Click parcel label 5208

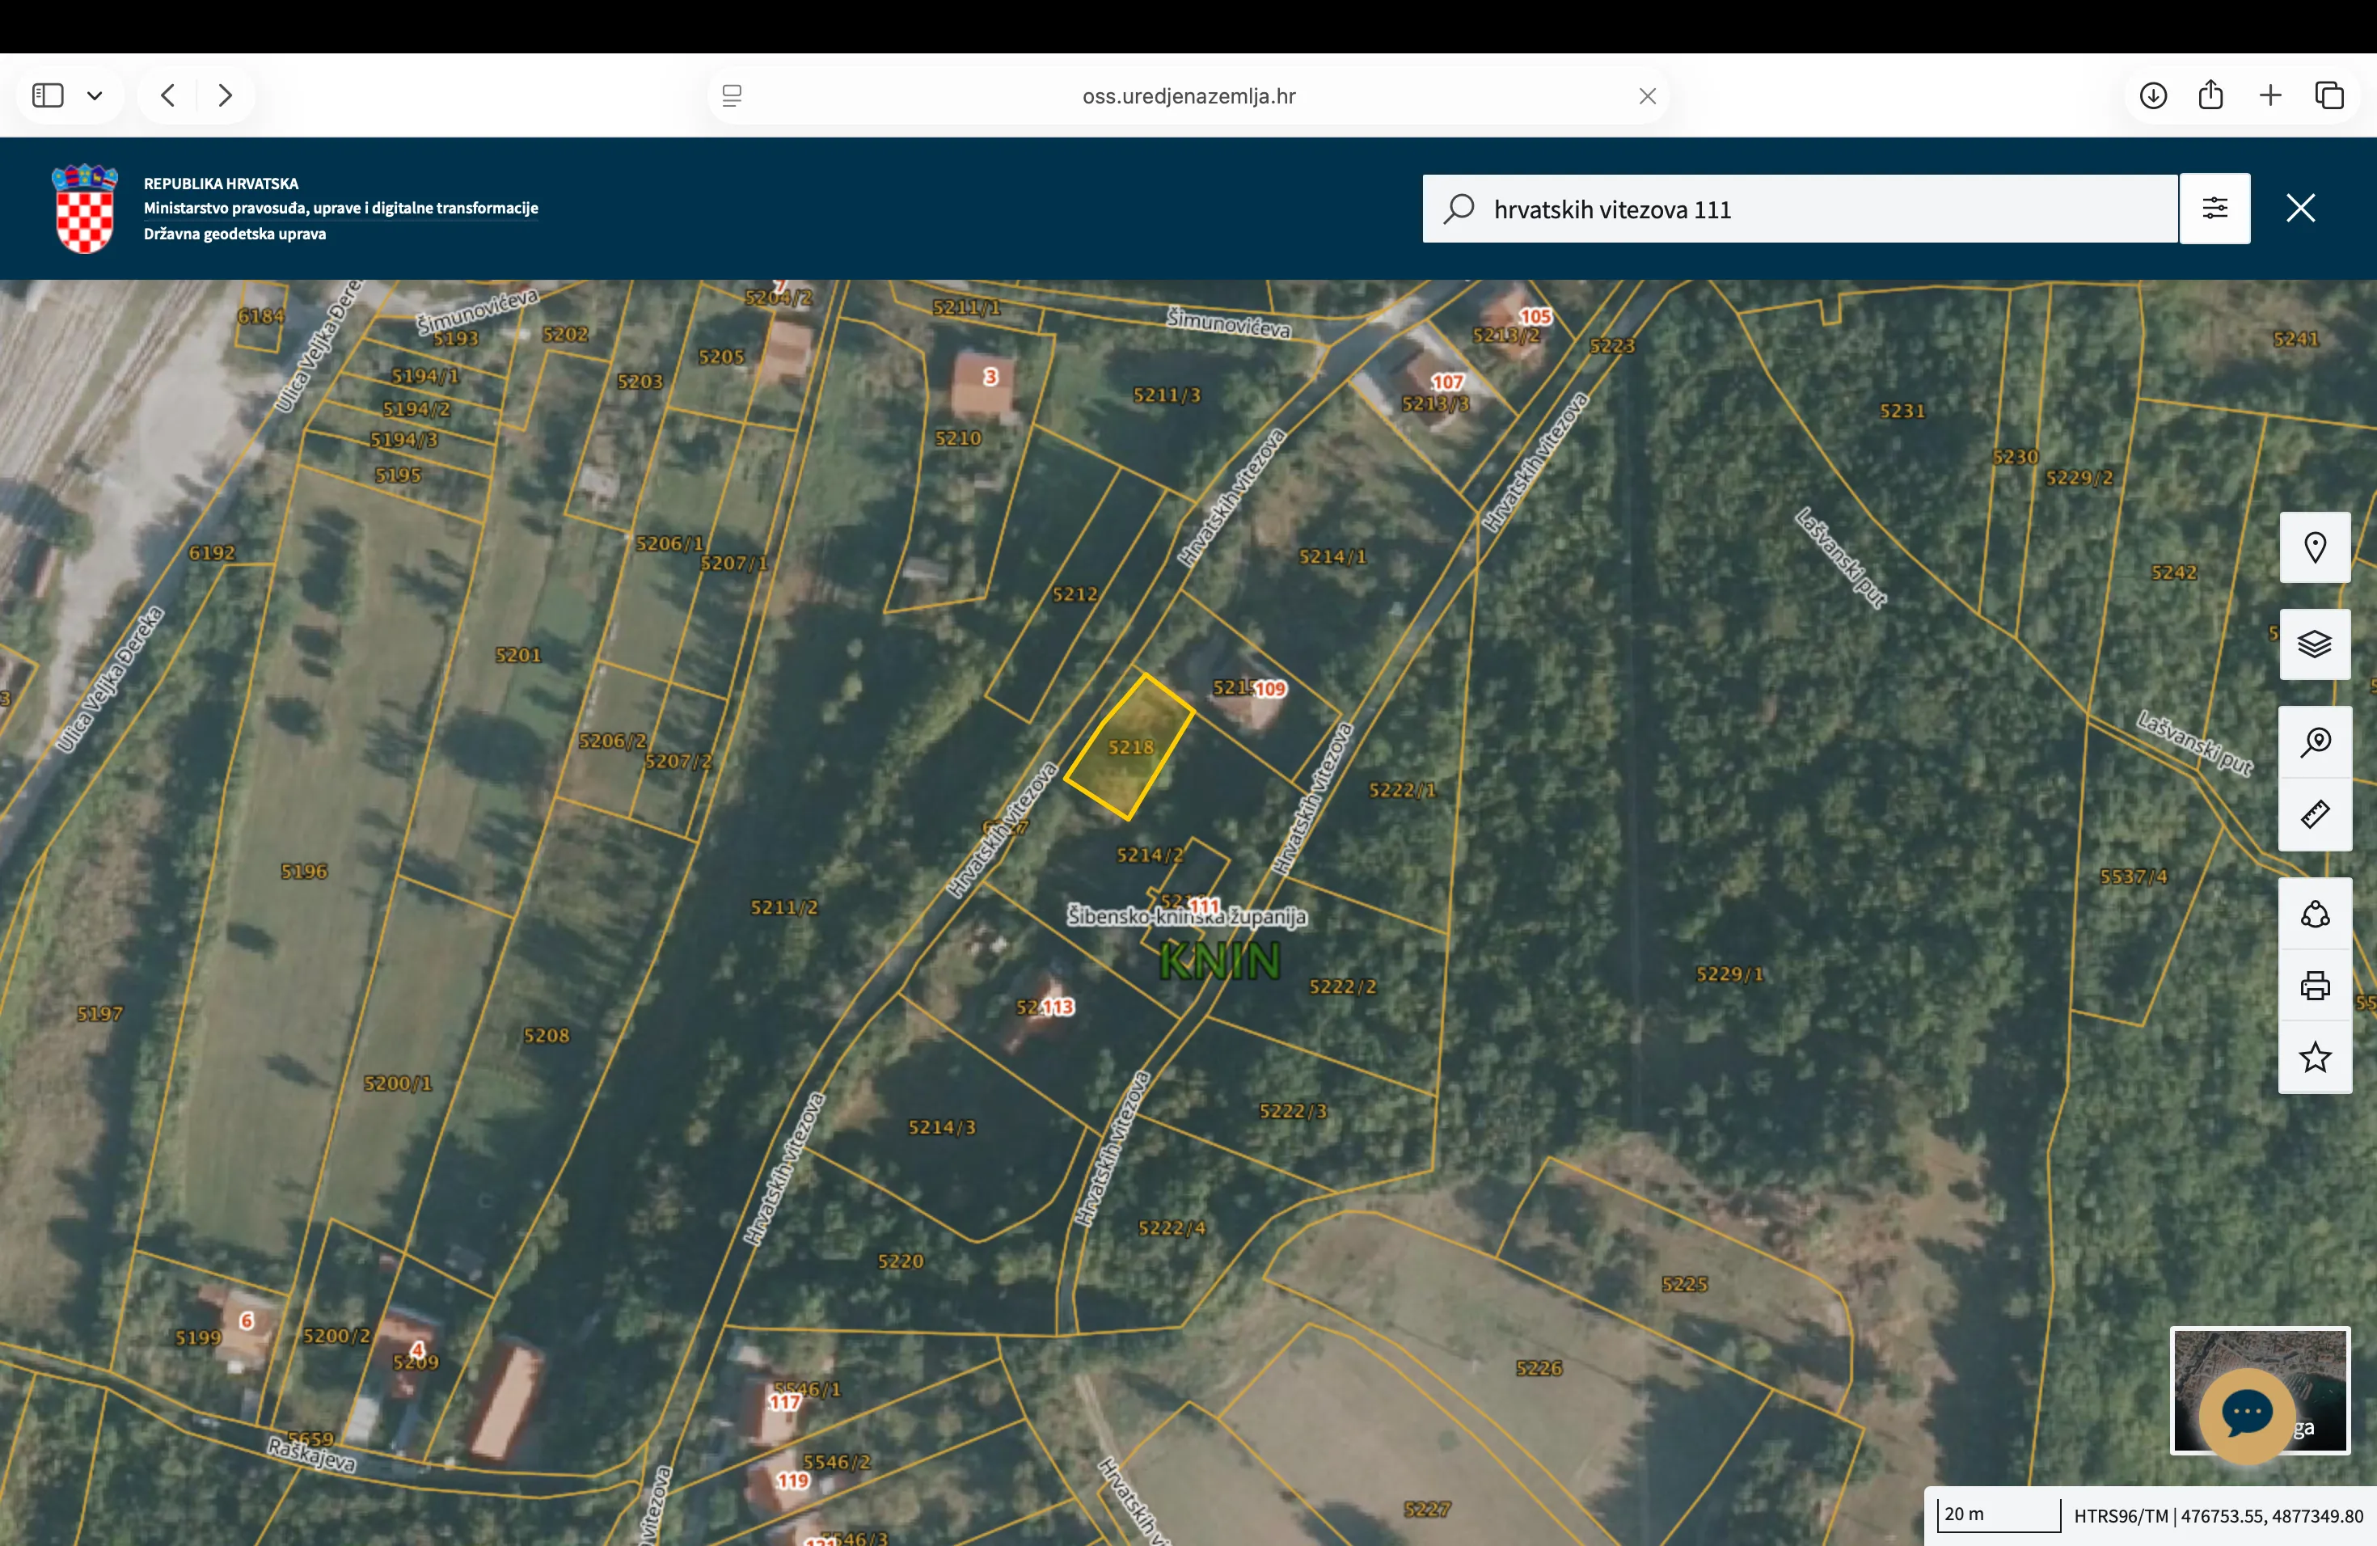click(x=547, y=1036)
